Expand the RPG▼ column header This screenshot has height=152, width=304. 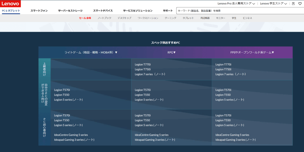(x=171, y=52)
